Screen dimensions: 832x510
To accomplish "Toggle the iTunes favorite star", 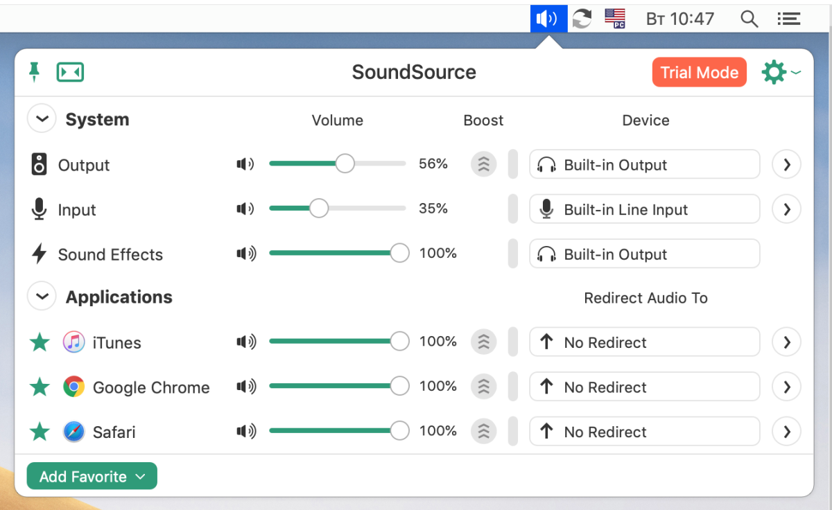I will point(40,342).
